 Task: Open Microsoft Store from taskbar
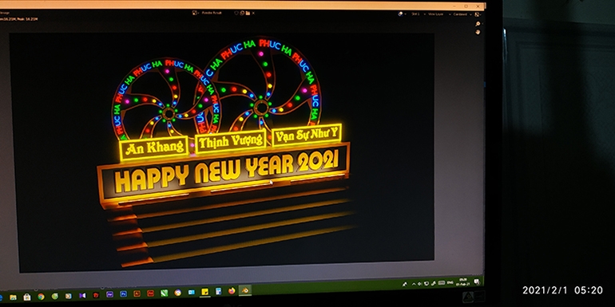[x=27, y=297]
